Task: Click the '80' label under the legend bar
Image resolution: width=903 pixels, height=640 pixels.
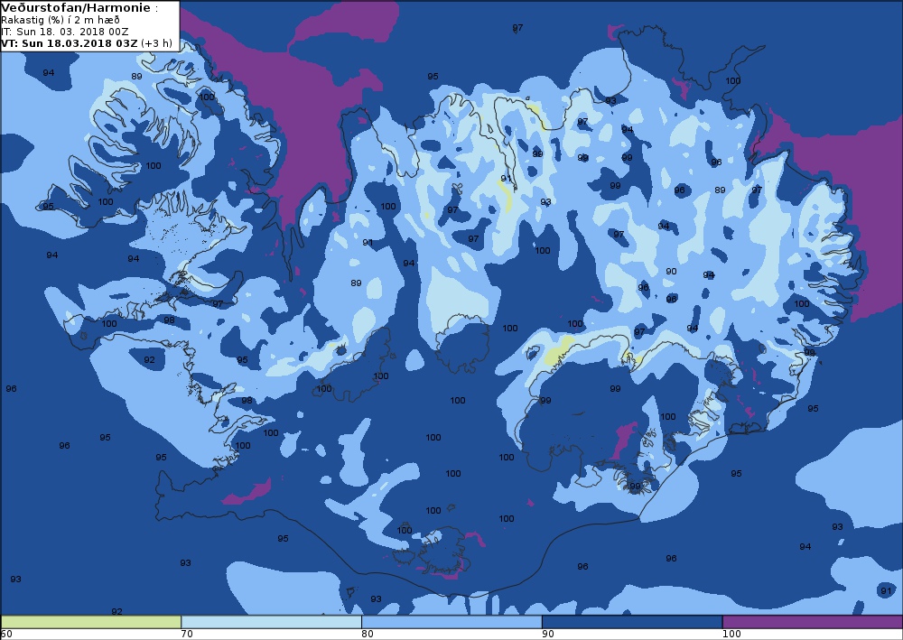Action: click(x=368, y=634)
